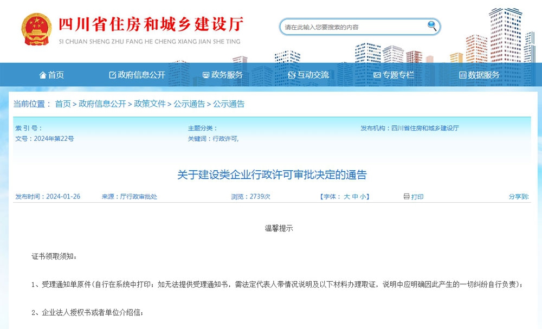Go to 首页 in the breadcrumb

pyautogui.click(x=63, y=104)
